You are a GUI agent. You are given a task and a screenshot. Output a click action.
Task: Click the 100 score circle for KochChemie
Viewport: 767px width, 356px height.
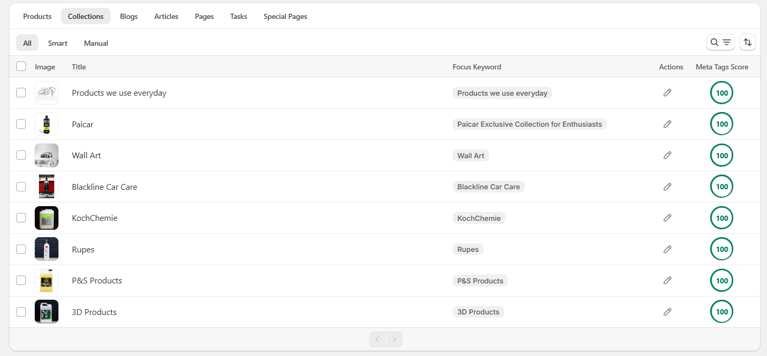tap(722, 218)
